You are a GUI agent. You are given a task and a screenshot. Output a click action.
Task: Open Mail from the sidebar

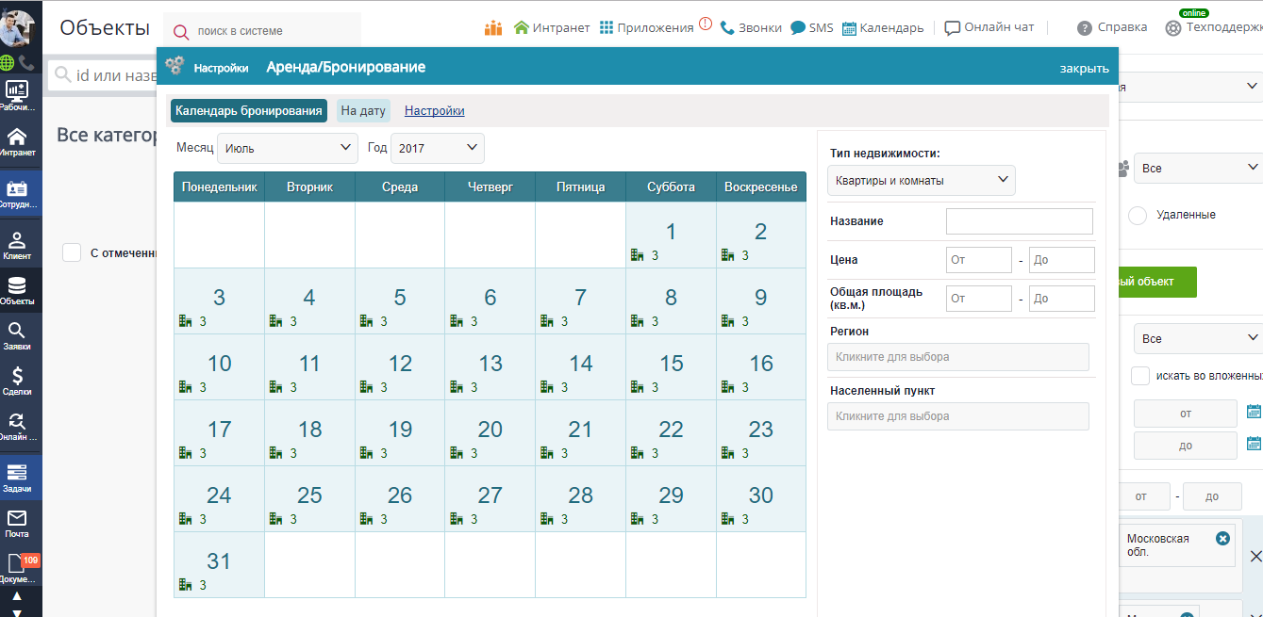[x=17, y=523]
